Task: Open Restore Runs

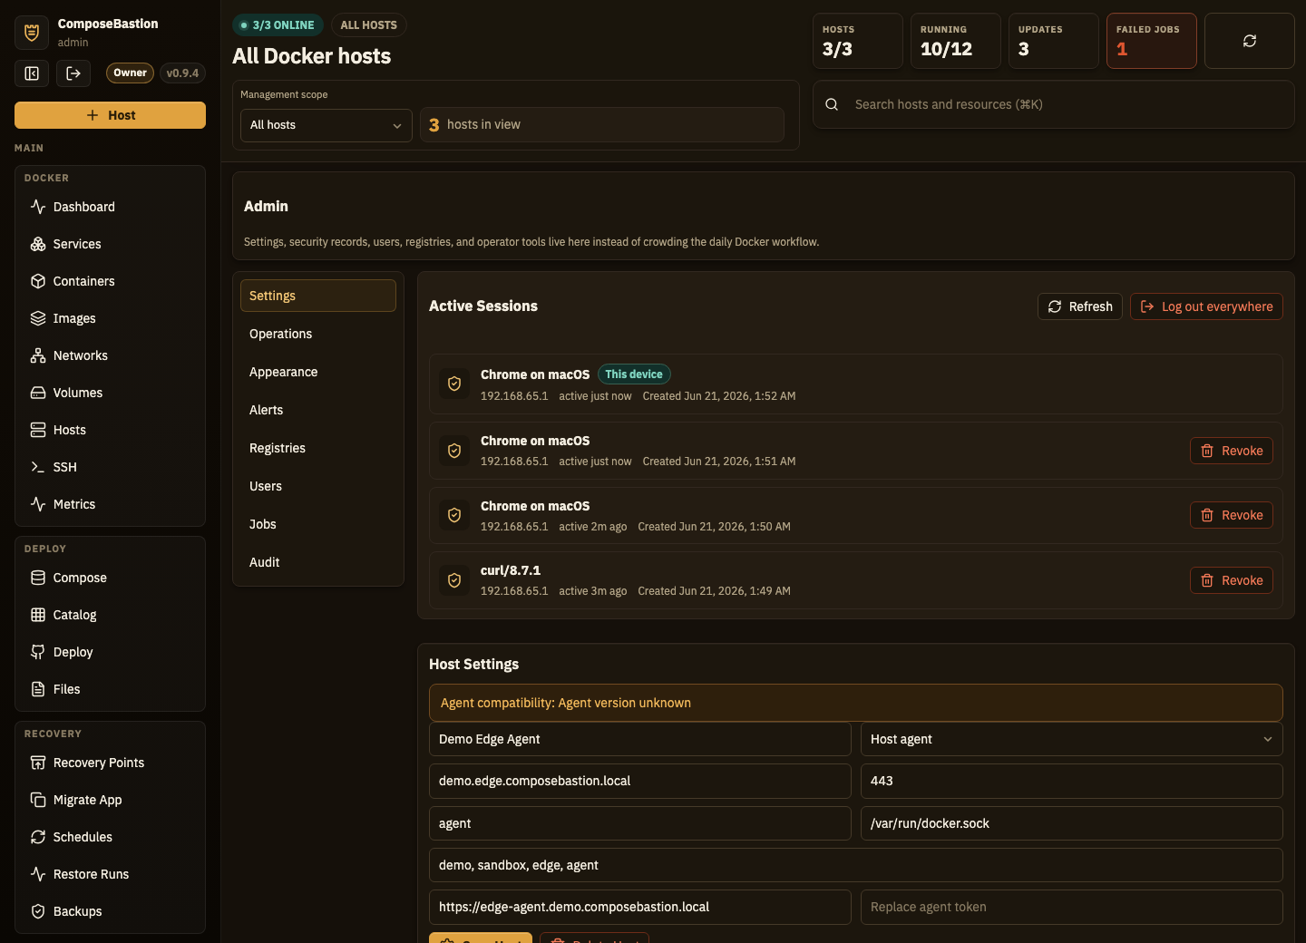Action: (111, 874)
